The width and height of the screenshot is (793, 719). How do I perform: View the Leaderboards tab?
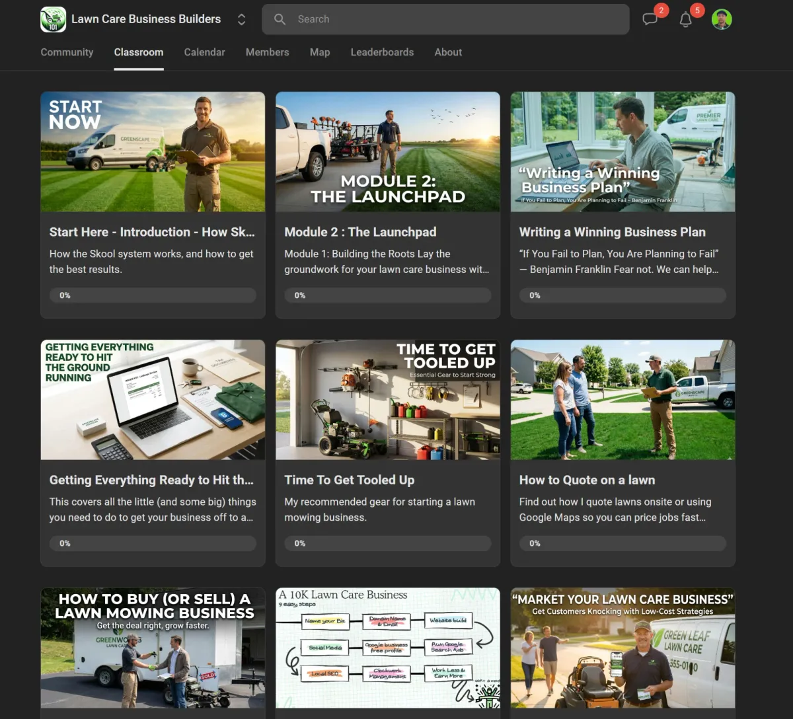382,52
